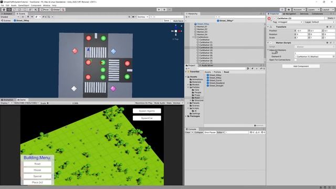Viewport: 336px width, 189px height.
Task: Select the Move tool in toolbar
Action: 9,9
